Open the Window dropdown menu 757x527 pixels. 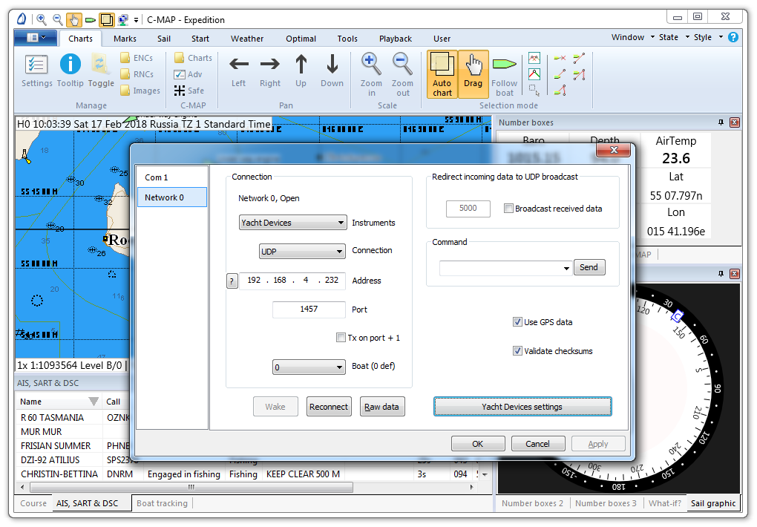coord(633,37)
